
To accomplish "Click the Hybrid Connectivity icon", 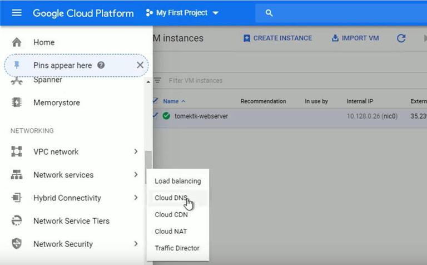I will 17,198.
